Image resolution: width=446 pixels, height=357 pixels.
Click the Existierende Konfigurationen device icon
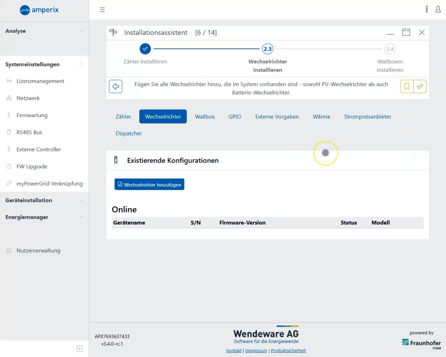116,160
